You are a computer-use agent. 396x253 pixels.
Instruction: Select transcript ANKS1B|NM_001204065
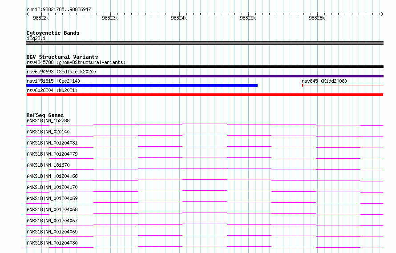52,232
